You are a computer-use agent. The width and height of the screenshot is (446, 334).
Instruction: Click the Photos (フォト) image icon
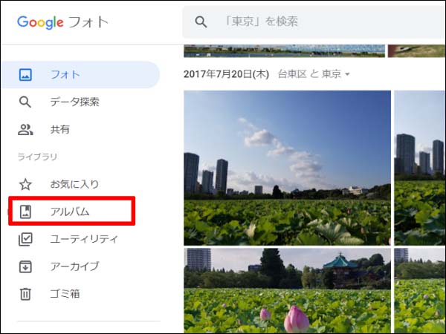click(25, 75)
